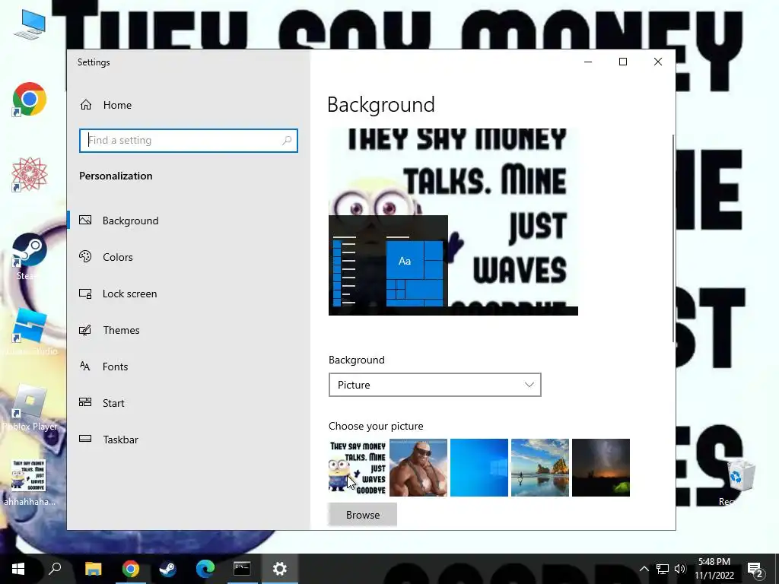Click Settings gear in taskbar

280,569
